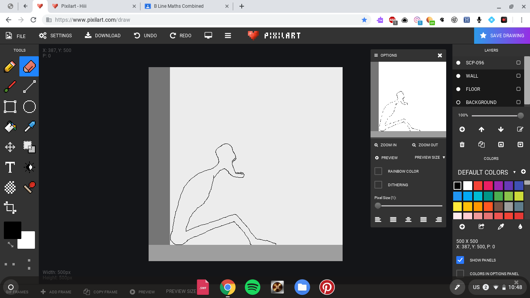Open the Preview Size dropdown in Options
530x298 pixels.
tap(428, 158)
